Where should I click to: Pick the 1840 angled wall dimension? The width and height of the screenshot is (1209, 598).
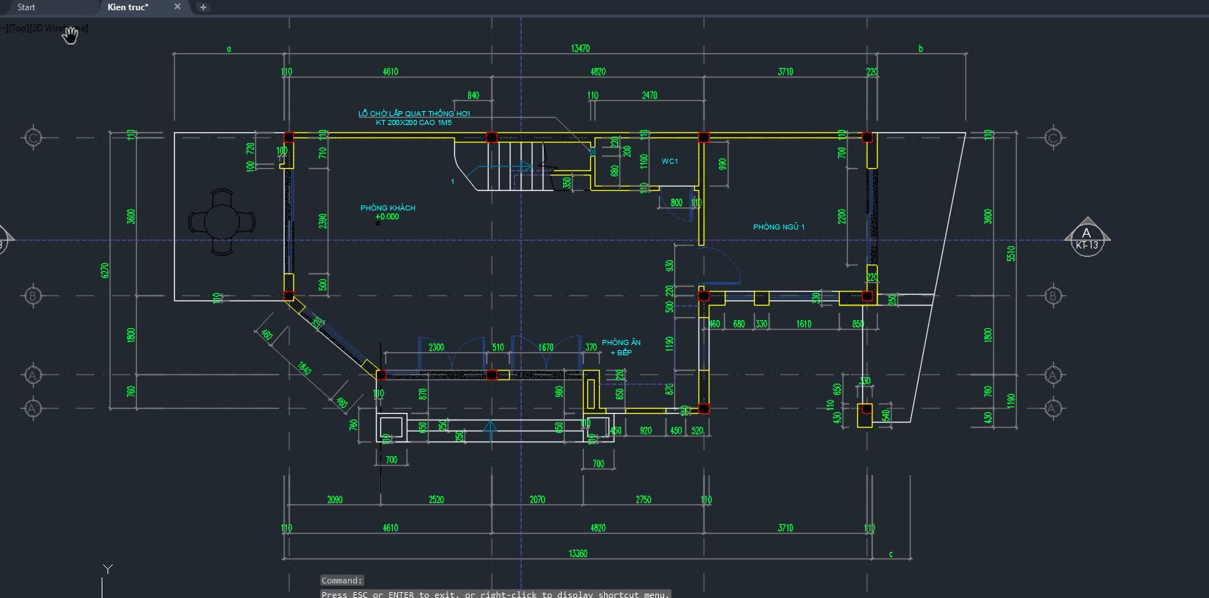click(305, 368)
